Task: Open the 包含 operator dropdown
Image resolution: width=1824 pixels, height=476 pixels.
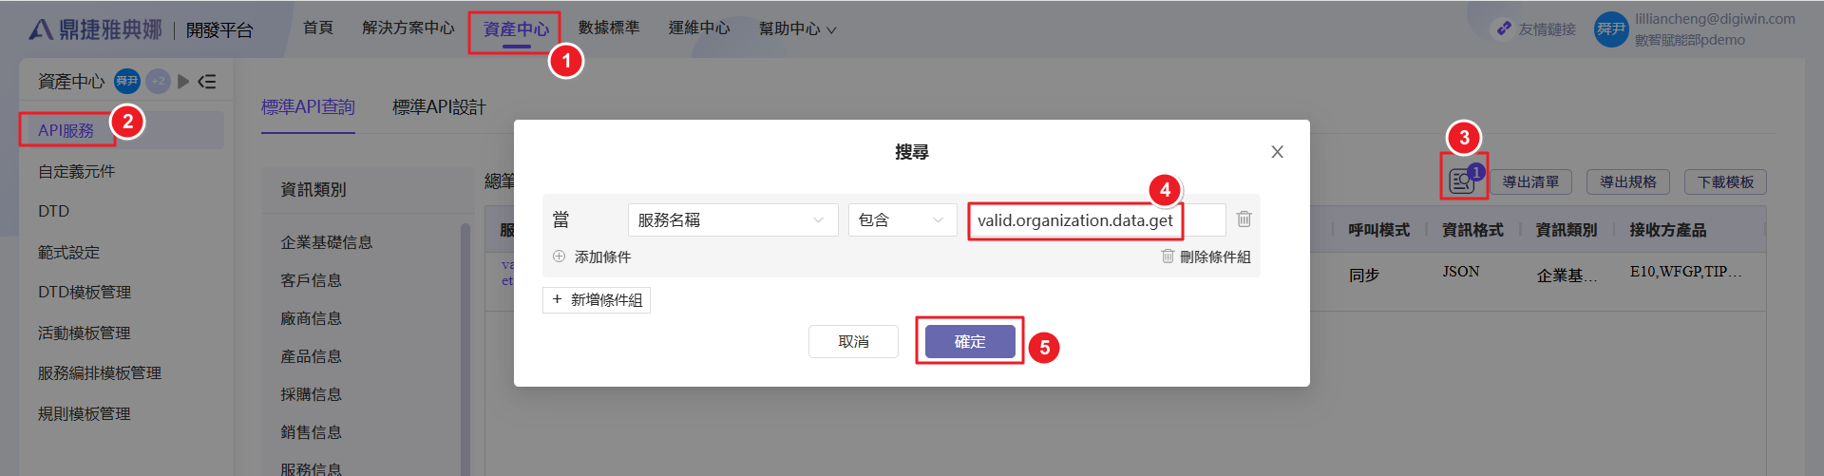Action: coord(901,220)
